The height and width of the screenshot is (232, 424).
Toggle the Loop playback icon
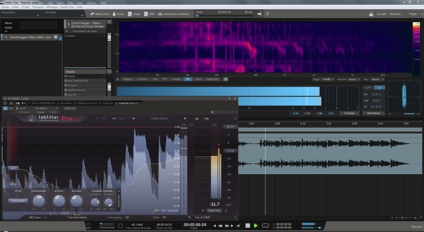point(264,225)
